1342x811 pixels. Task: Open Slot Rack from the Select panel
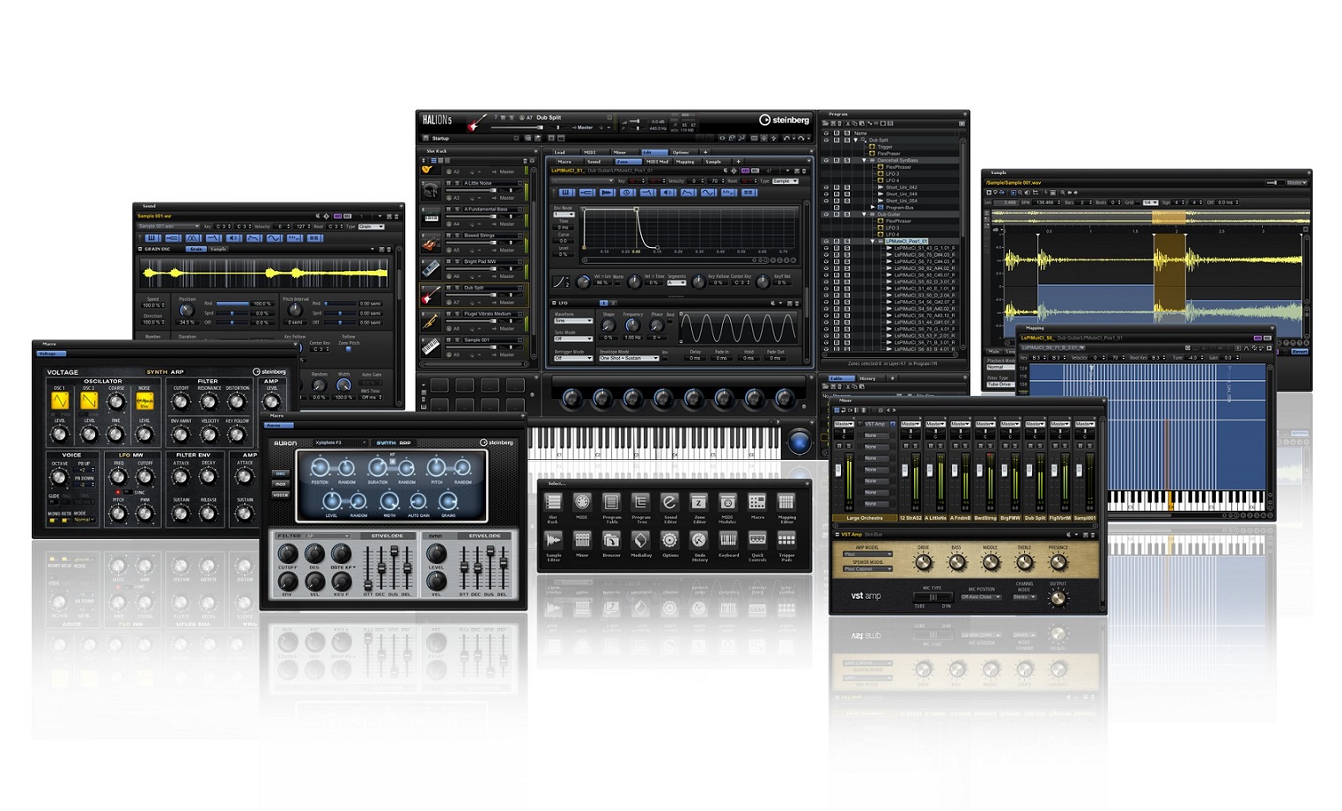pos(553,502)
